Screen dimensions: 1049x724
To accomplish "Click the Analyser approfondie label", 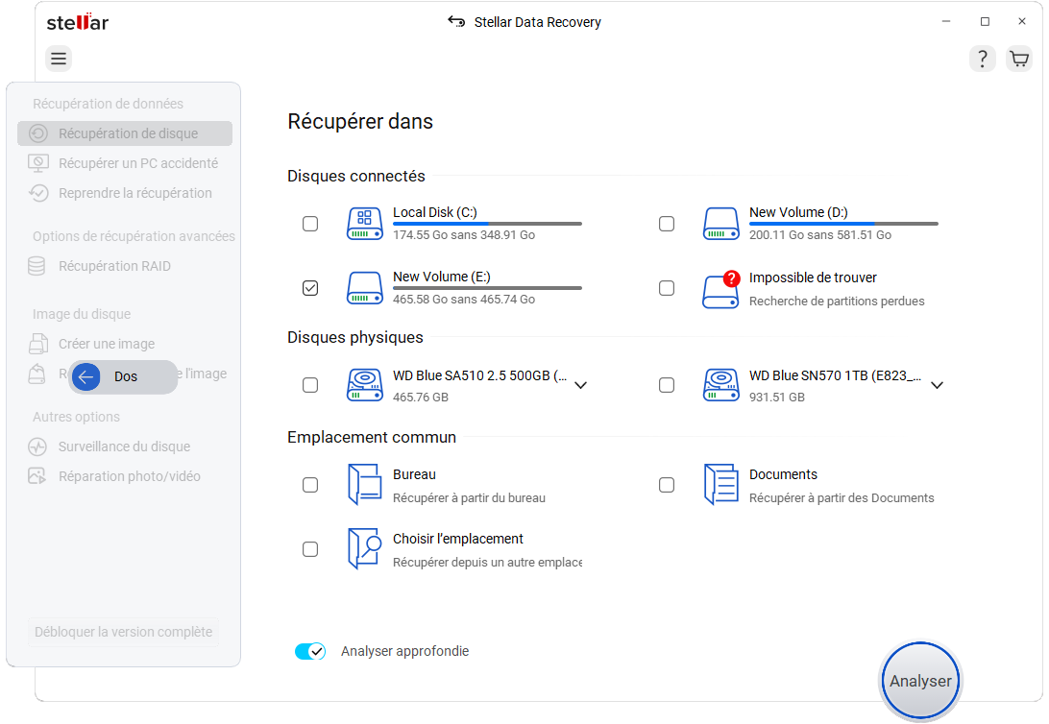I will pyautogui.click(x=404, y=651).
